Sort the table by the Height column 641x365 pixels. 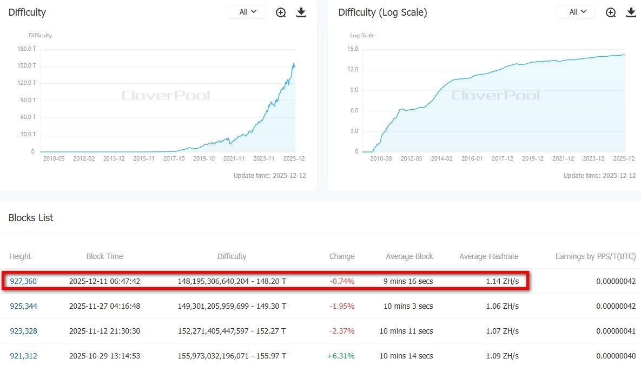click(21, 256)
